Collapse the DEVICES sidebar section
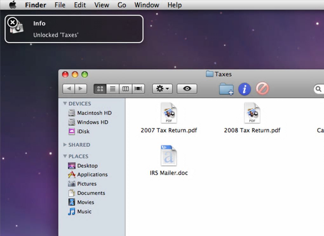The image size is (324, 236). 65,103
